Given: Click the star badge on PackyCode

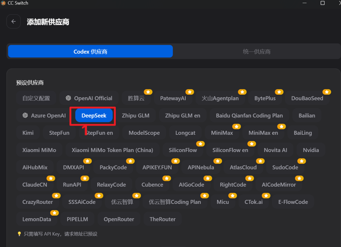Looking at the screenshot, I should (130, 161).
